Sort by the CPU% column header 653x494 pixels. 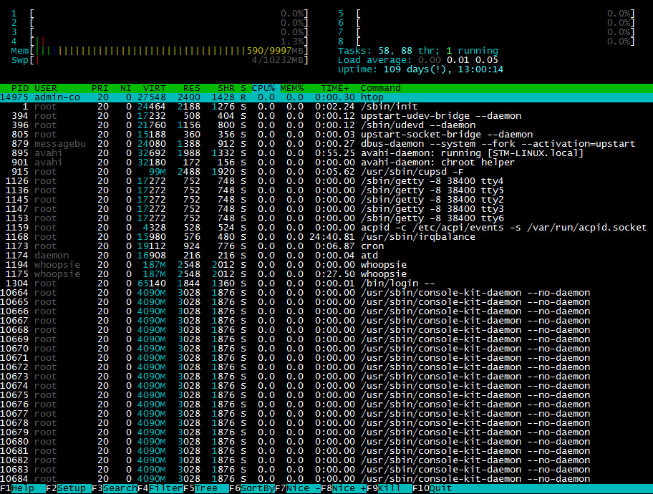(263, 88)
